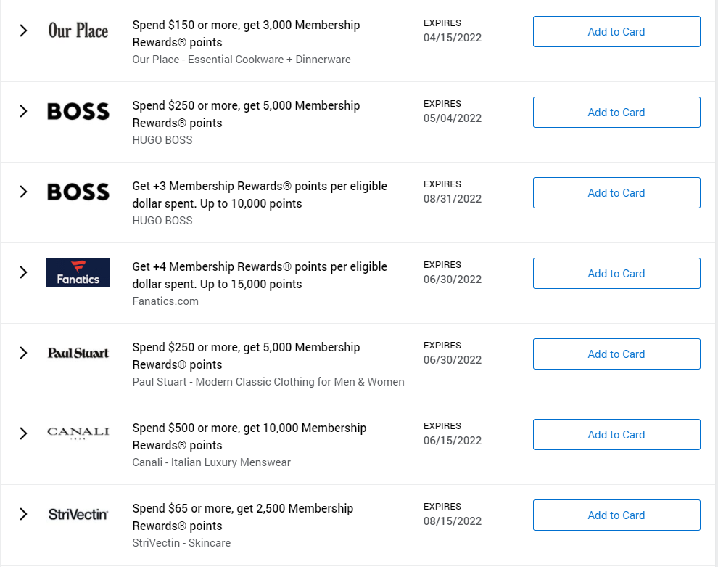Viewport: 718px width, 567px height.
Task: Expand the Our Place offer details chevron
Action: click(x=23, y=31)
